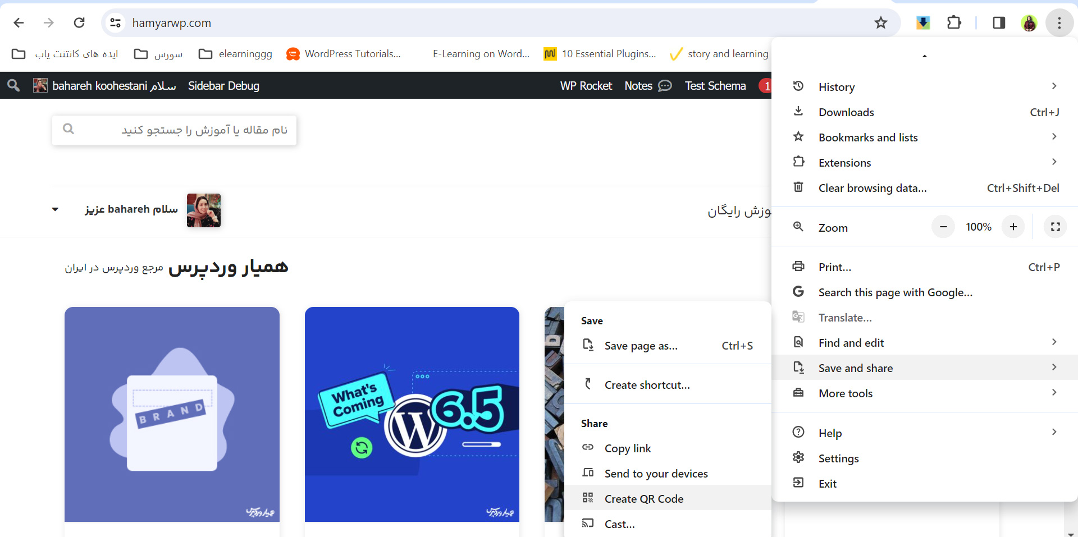Click the address bar URL hamyarwp.com

(172, 22)
